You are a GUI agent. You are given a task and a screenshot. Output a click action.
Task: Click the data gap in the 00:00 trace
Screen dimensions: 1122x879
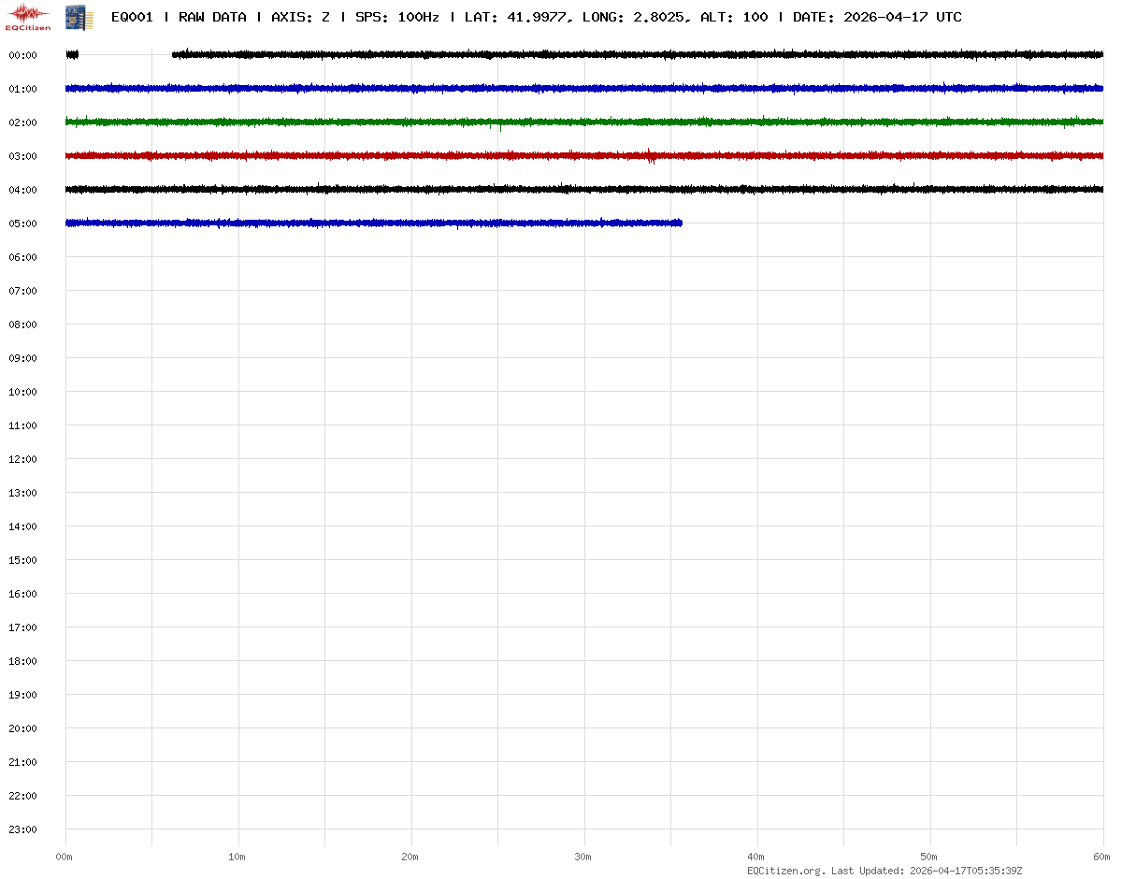[x=125, y=55]
